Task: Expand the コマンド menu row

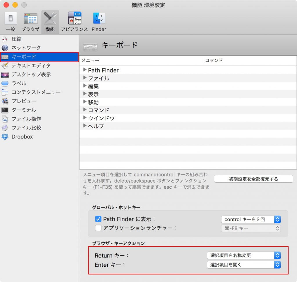Action: 85,110
